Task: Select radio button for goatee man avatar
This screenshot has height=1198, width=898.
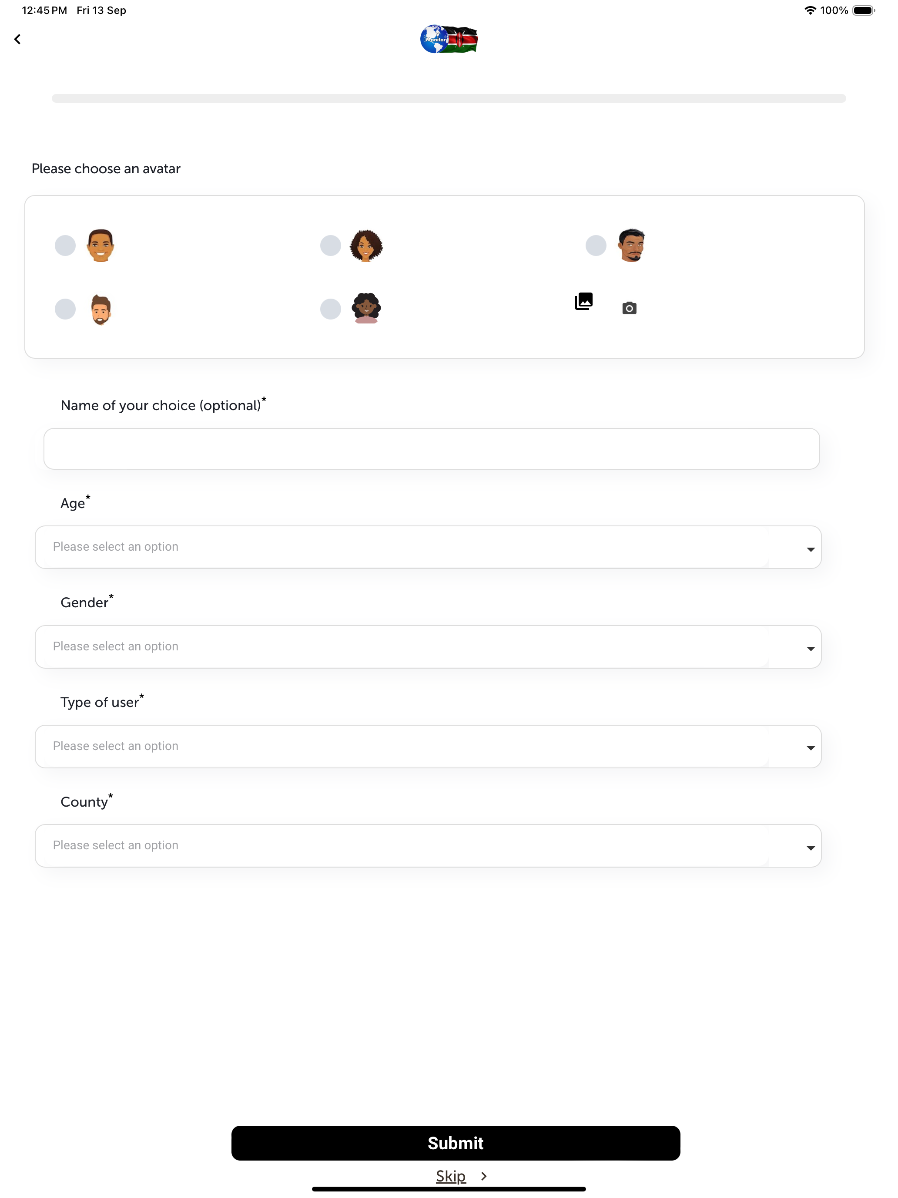Action: coord(596,246)
